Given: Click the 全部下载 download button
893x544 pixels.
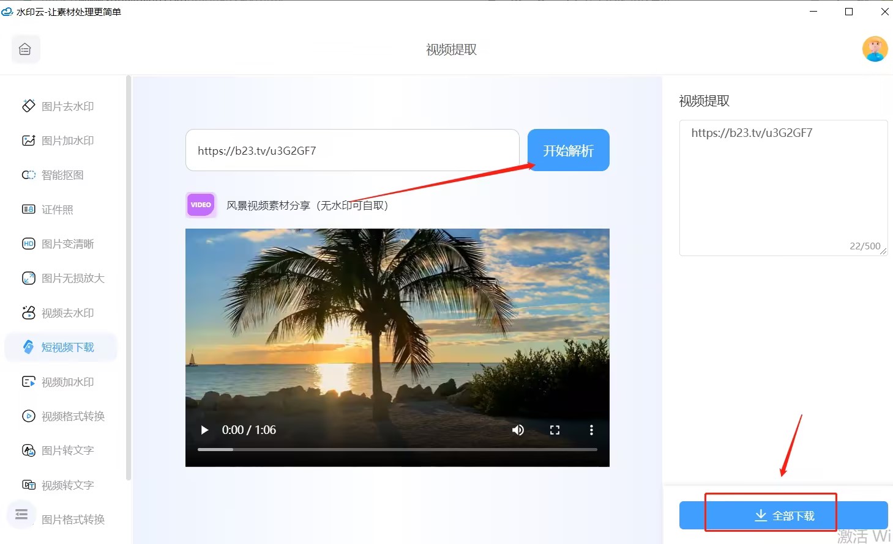Looking at the screenshot, I should [783, 515].
